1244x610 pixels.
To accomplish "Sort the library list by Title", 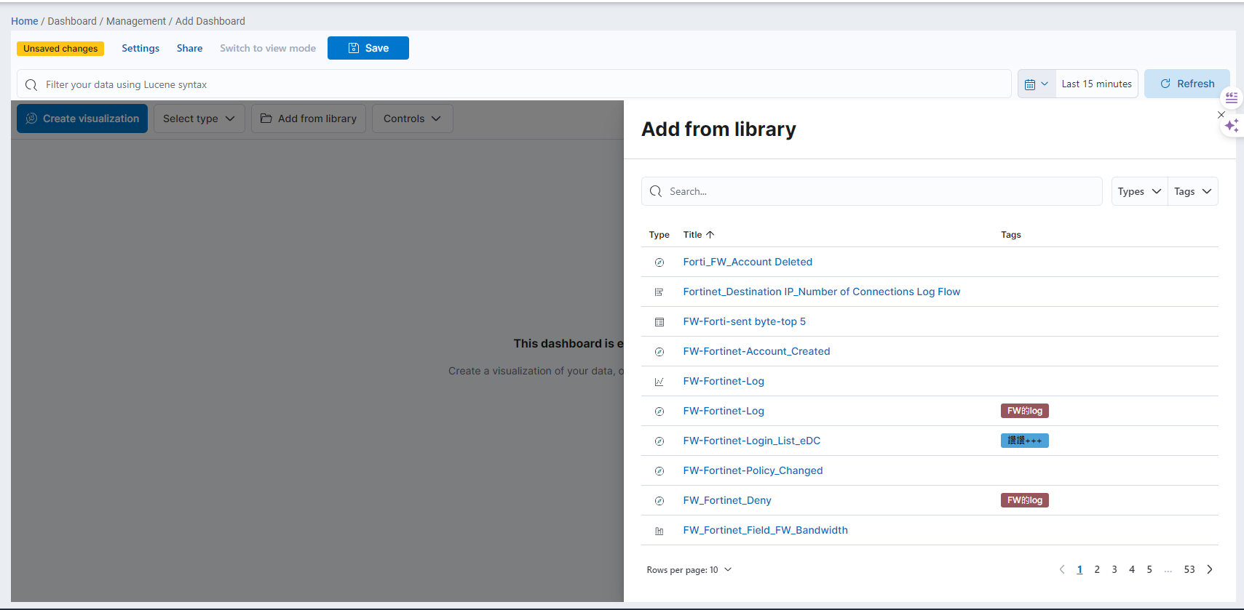I will pos(699,235).
